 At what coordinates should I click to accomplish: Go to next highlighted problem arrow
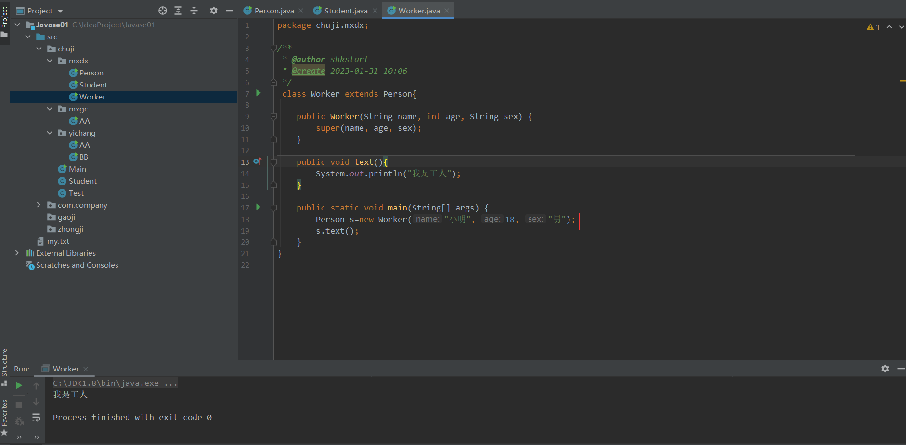click(901, 27)
